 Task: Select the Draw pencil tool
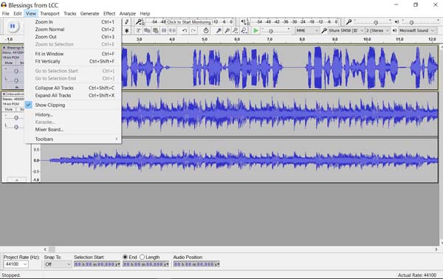coord(127,21)
